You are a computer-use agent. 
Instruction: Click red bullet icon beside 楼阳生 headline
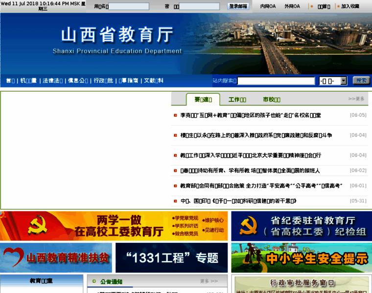[175, 135]
